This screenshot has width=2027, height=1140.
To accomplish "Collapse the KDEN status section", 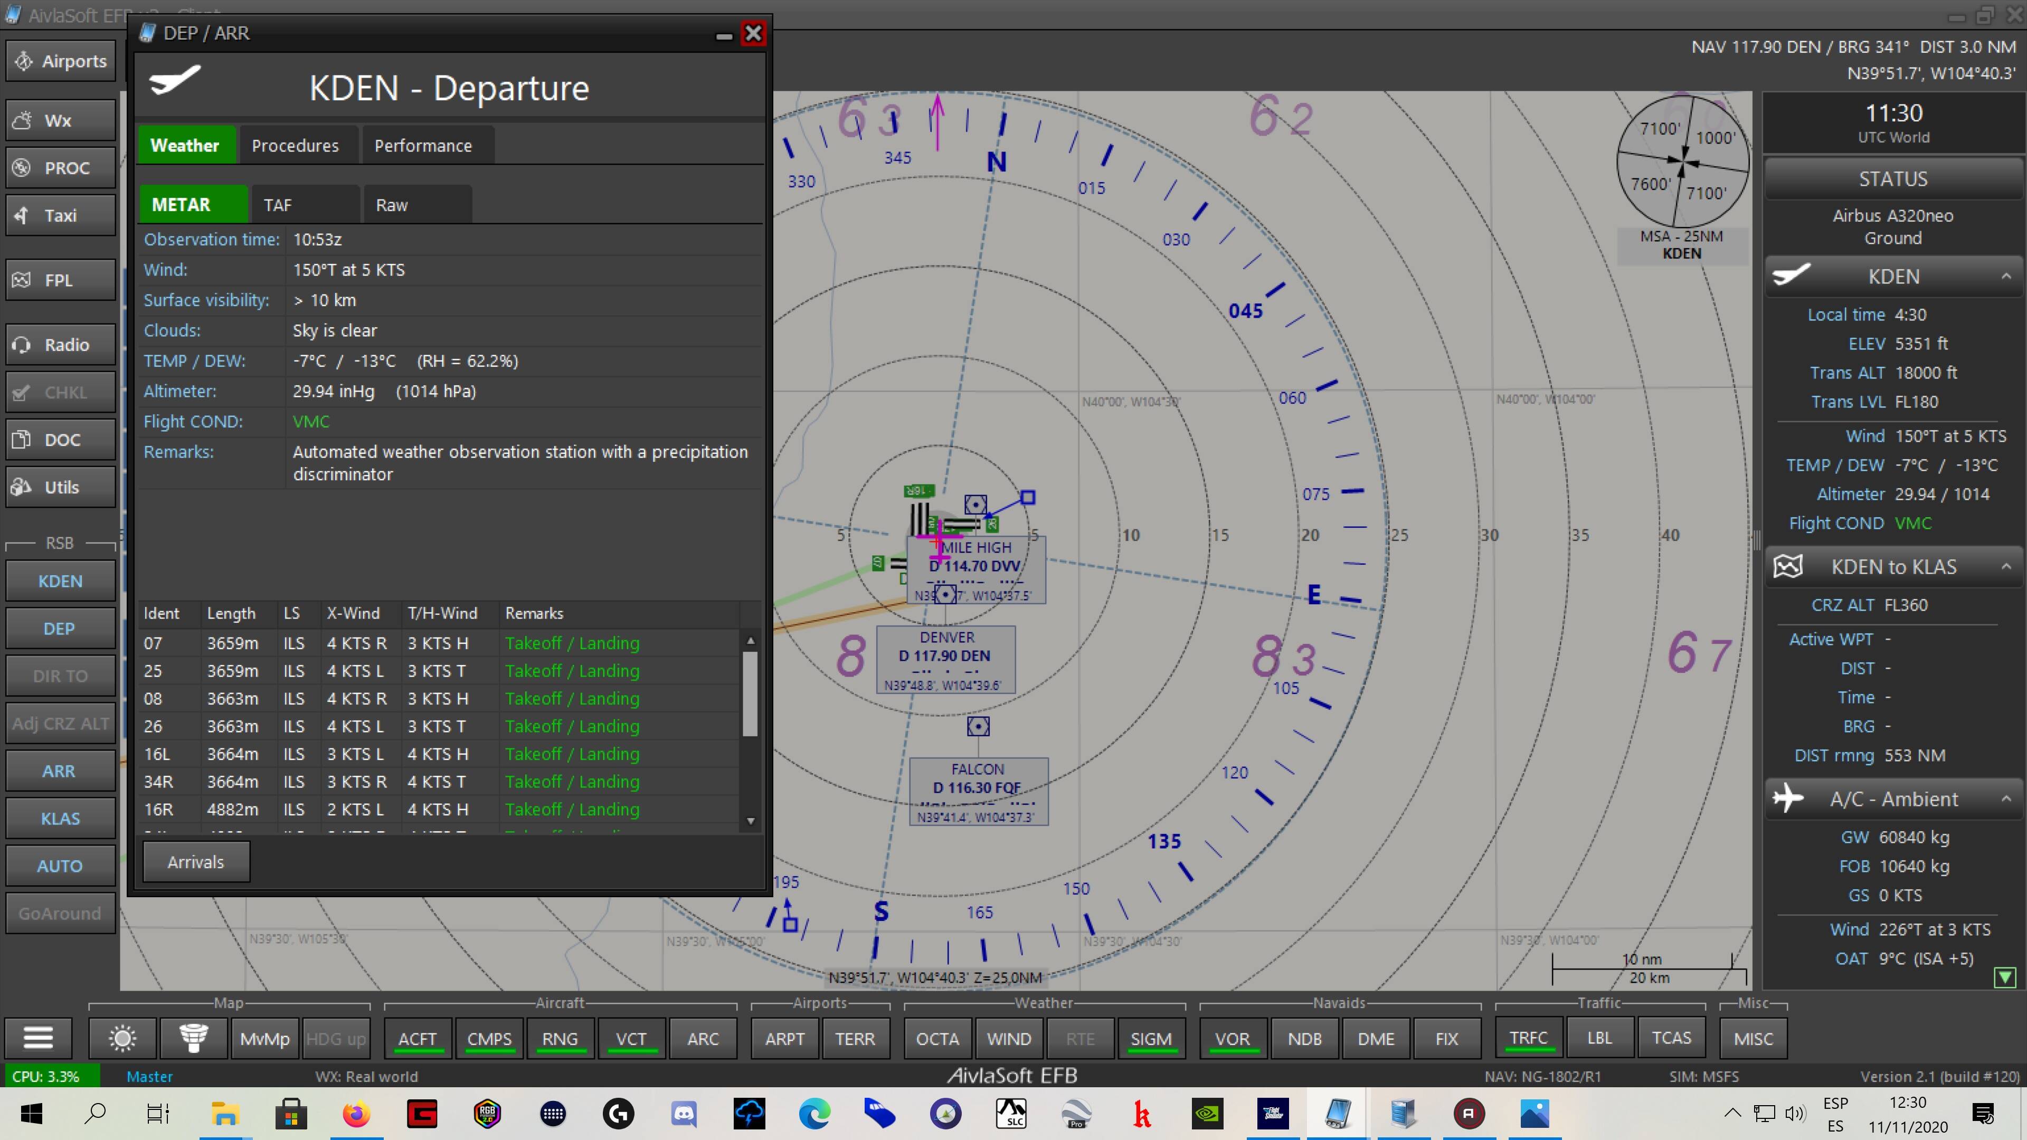I will click(x=2006, y=277).
